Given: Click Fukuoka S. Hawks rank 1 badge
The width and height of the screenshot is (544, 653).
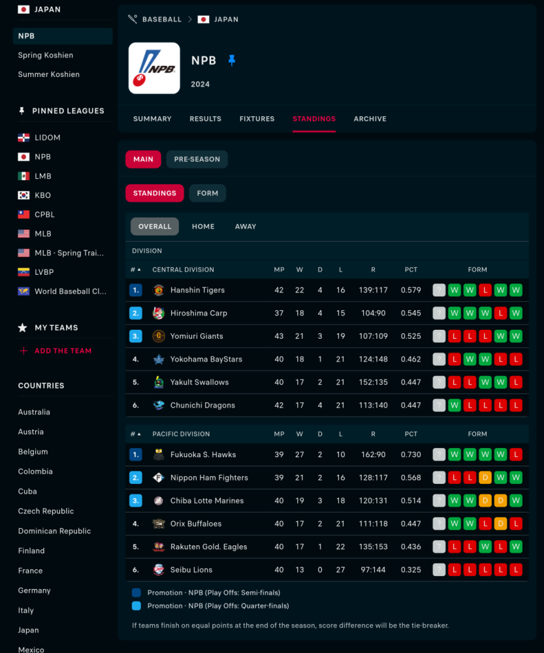Looking at the screenshot, I should click(136, 454).
